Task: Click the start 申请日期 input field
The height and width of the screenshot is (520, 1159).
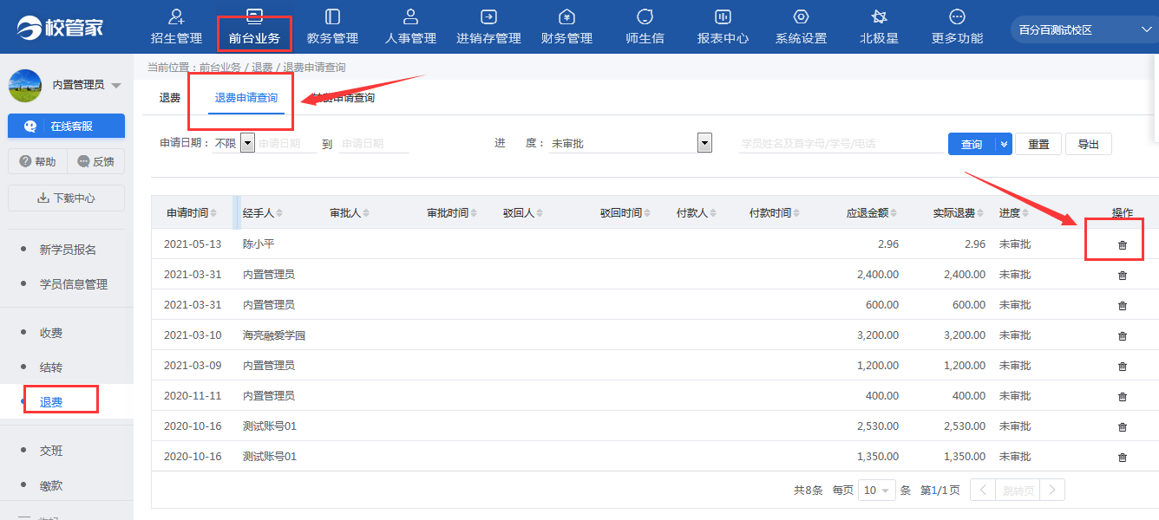Action: [286, 144]
